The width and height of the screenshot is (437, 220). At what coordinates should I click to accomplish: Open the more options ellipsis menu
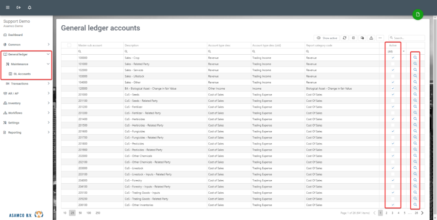pos(380,38)
